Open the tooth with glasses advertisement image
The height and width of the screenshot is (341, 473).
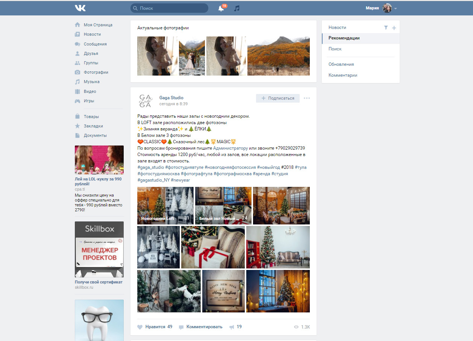99,320
